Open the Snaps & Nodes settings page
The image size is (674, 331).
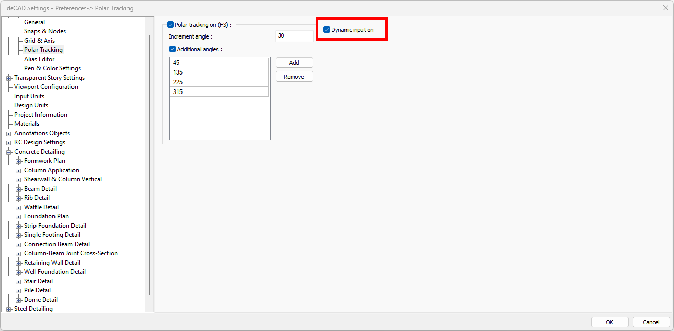(45, 31)
